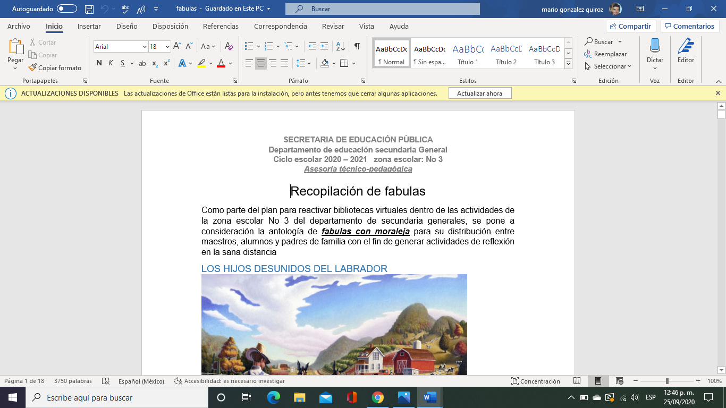The image size is (726, 408).
Task: Toggle bold formatting with N button
Action: [99, 63]
